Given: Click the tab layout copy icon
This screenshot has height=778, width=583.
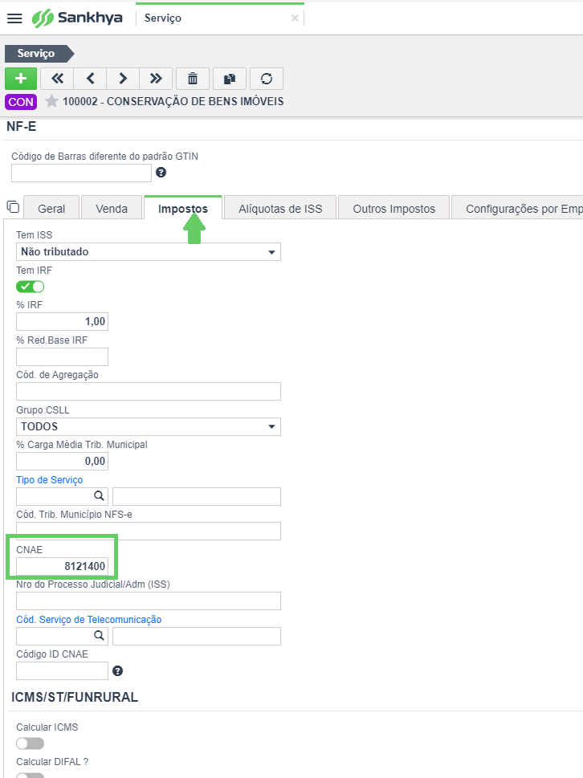Looking at the screenshot, I should [13, 206].
